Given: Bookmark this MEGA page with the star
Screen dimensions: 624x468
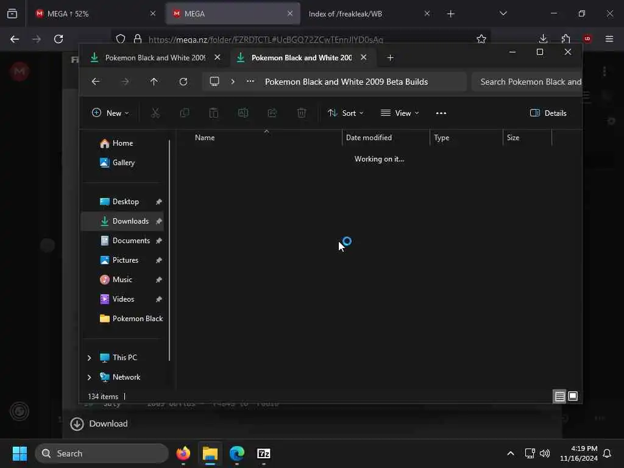Looking at the screenshot, I should coord(481,39).
